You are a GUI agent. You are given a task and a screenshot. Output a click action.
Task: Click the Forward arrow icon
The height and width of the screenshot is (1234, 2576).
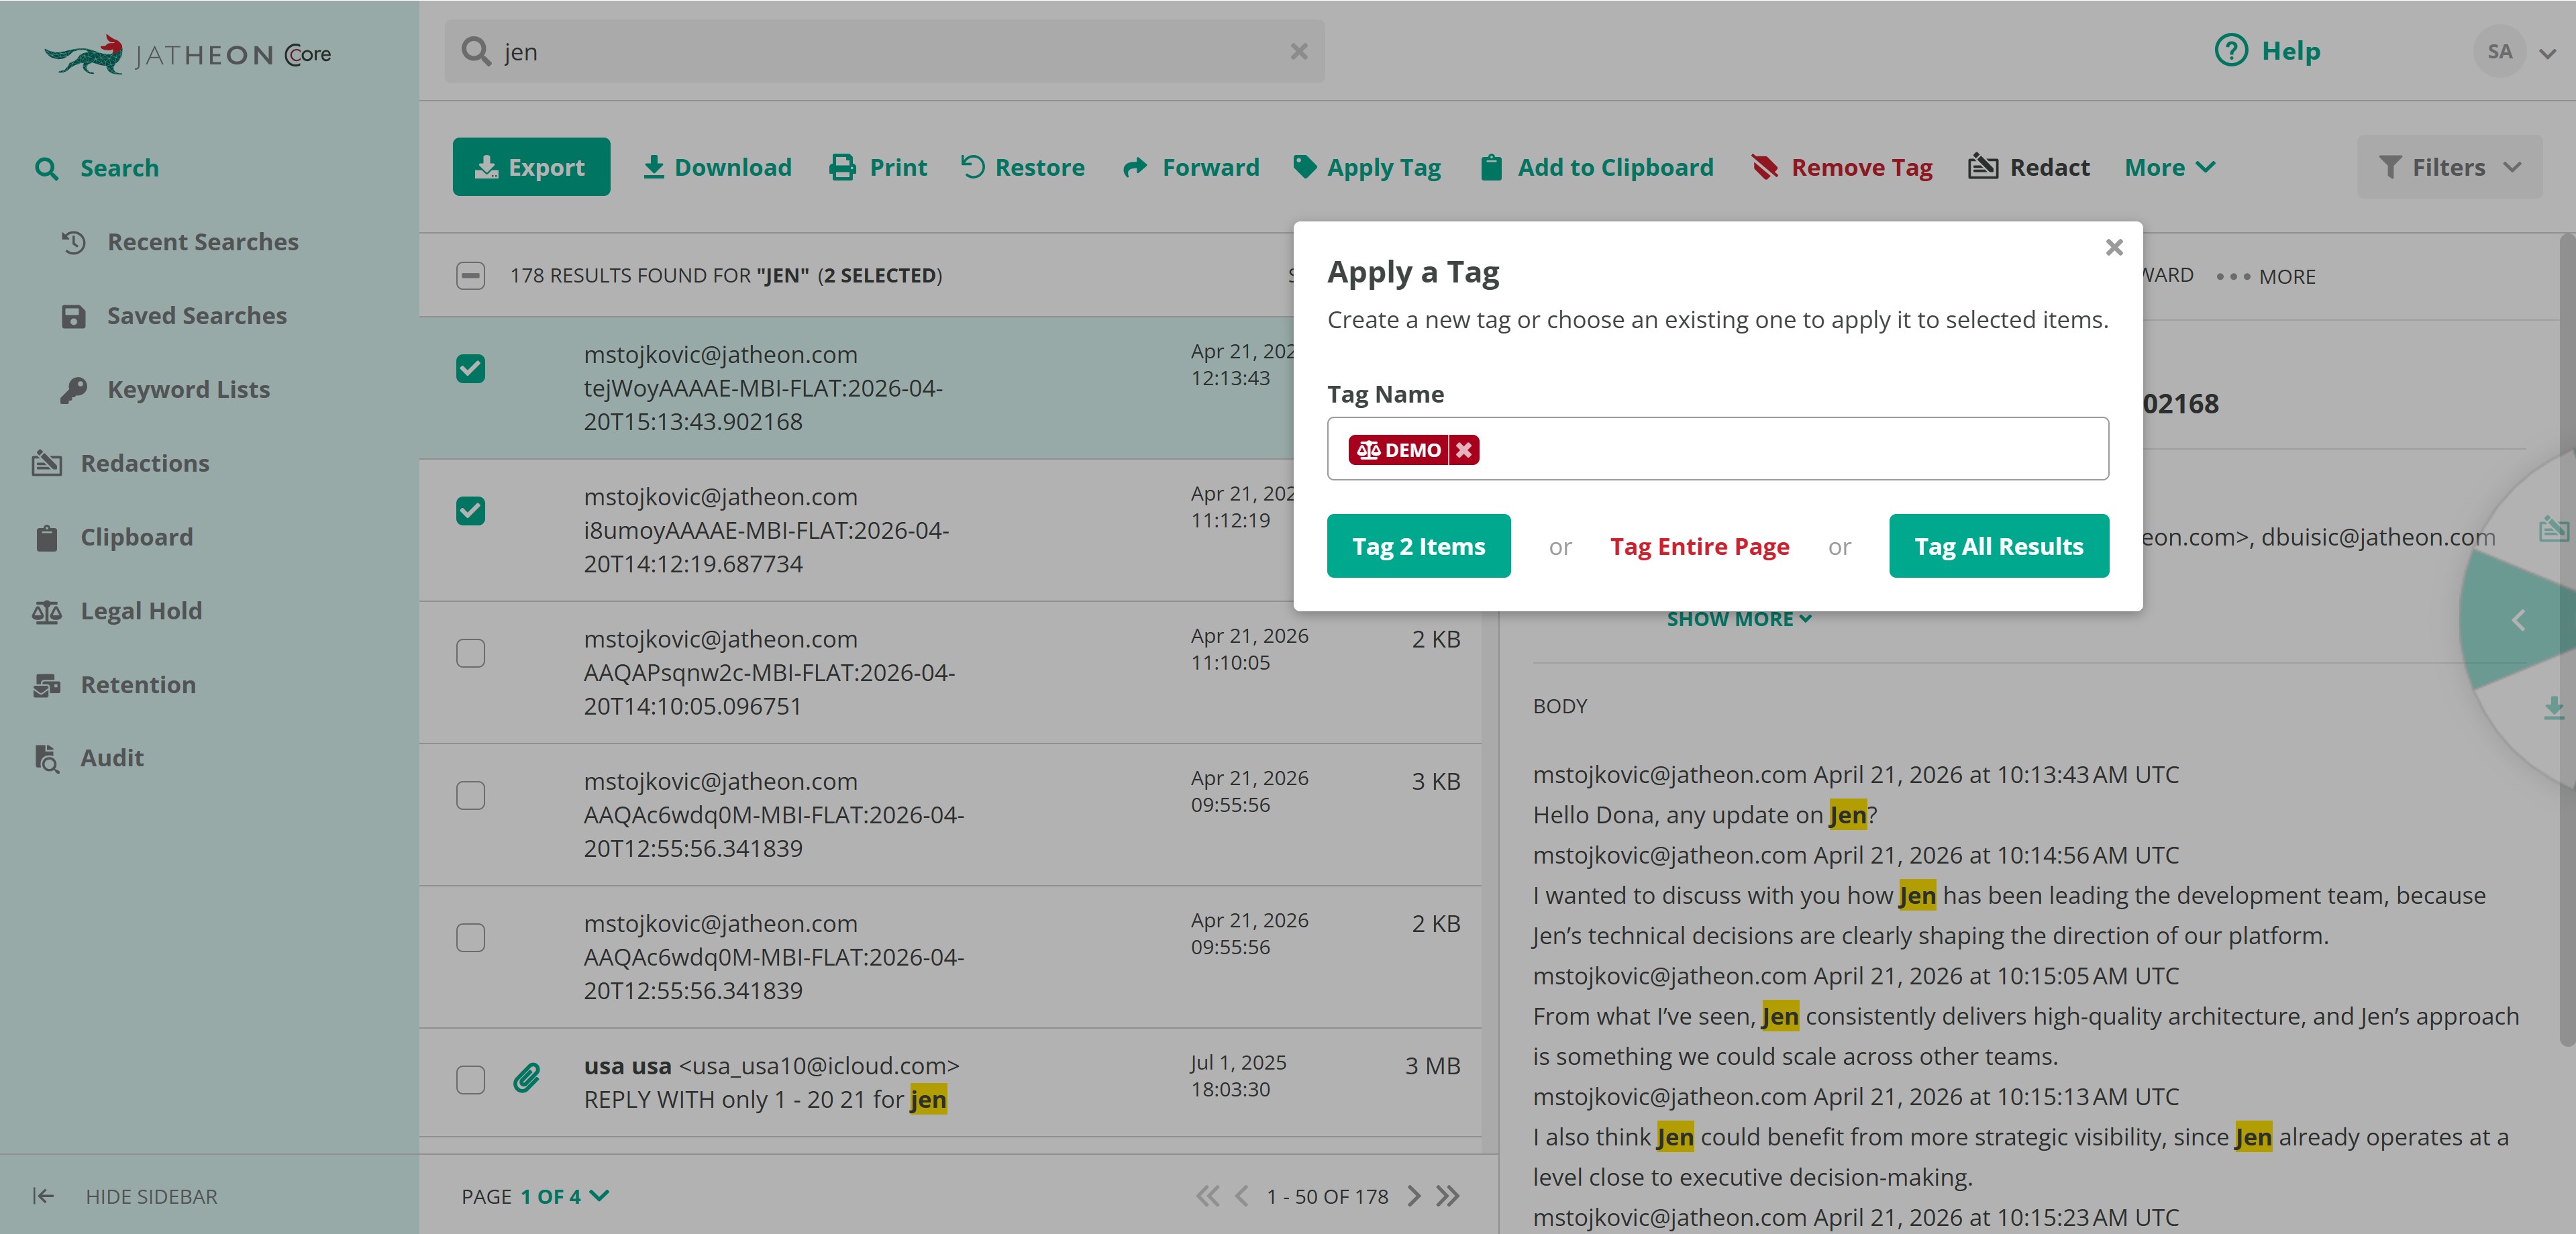tap(1135, 167)
